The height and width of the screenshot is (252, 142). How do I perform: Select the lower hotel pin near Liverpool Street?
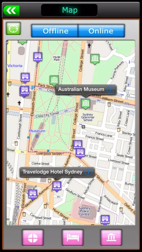pos(80,153)
